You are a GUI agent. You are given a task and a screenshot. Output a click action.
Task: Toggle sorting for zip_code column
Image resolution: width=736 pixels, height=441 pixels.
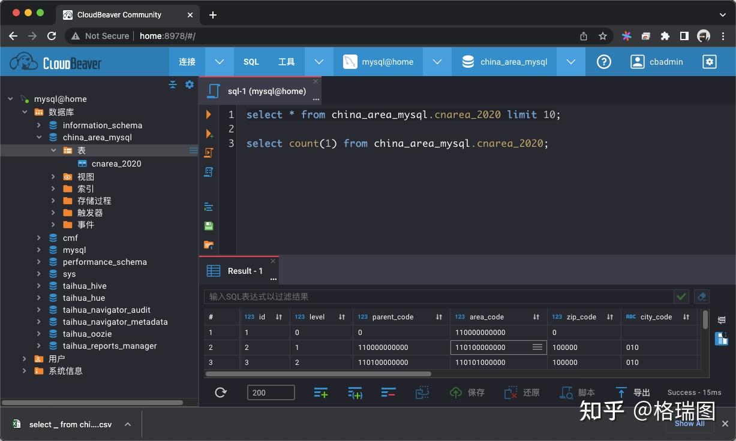click(x=610, y=317)
